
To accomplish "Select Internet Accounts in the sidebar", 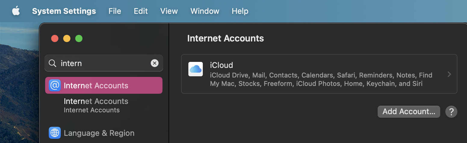I will click(104, 85).
